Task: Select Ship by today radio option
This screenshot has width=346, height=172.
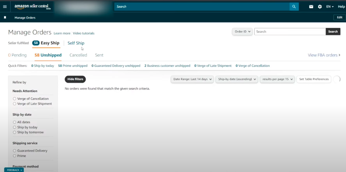Action: pos(15,127)
